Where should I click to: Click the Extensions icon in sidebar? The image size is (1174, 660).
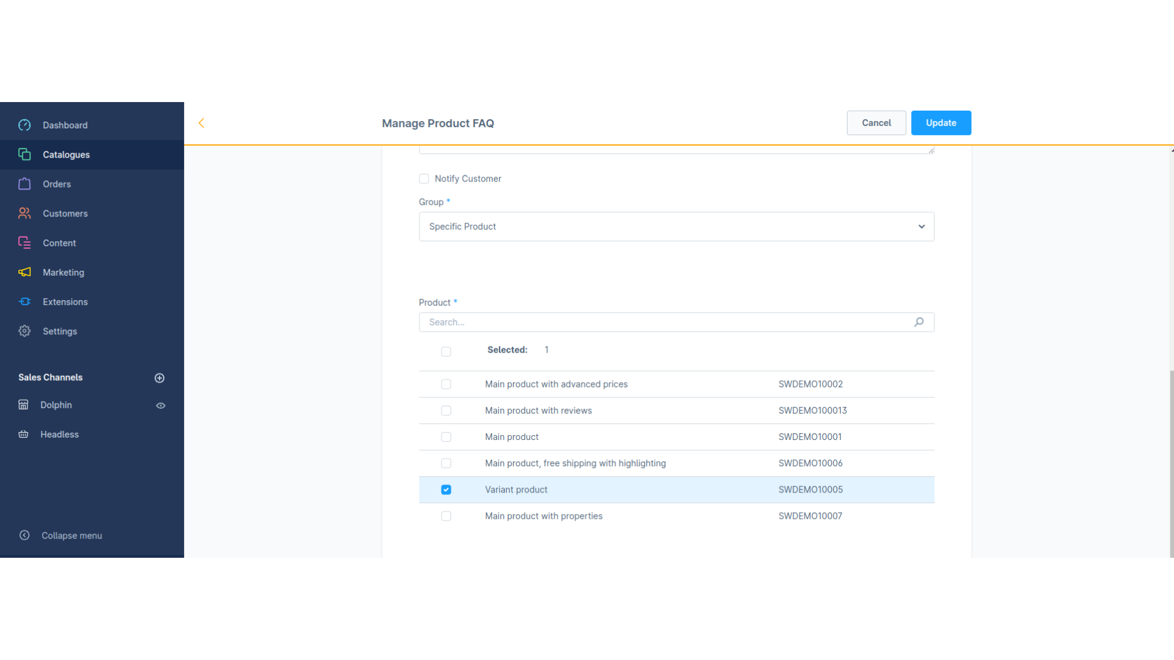(24, 301)
